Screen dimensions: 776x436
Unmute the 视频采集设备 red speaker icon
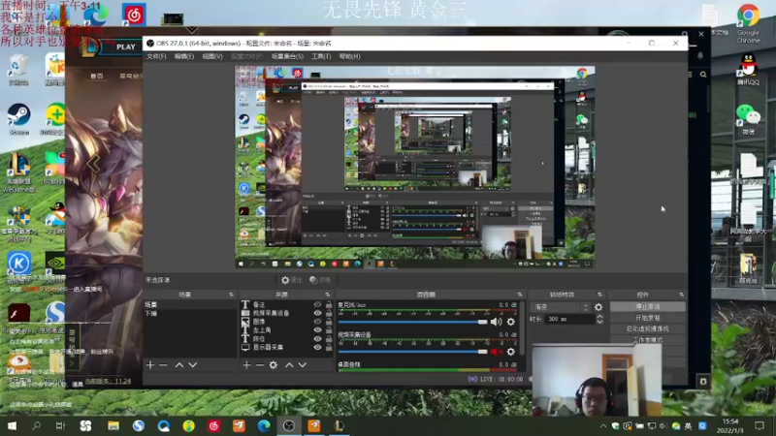click(496, 352)
